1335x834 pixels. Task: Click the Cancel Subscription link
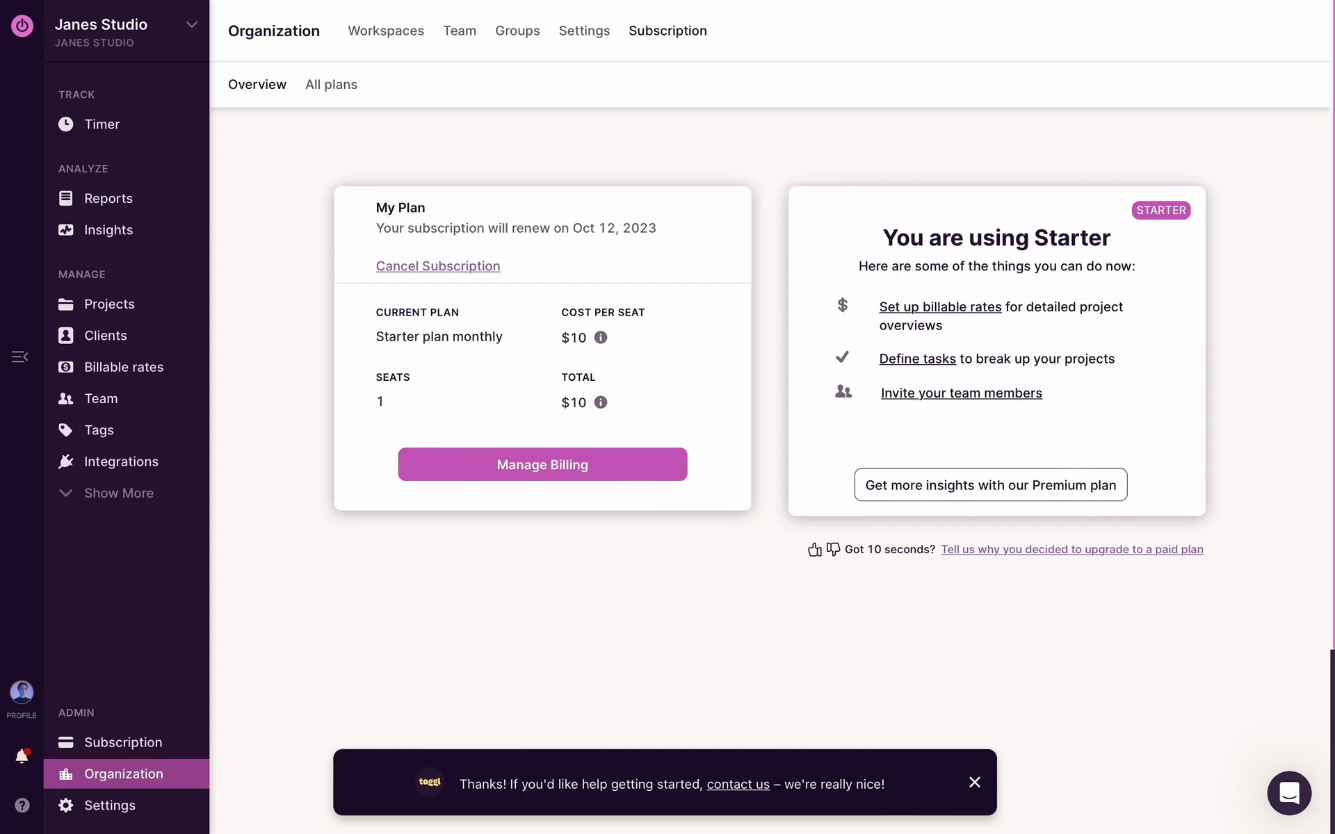[x=438, y=266]
